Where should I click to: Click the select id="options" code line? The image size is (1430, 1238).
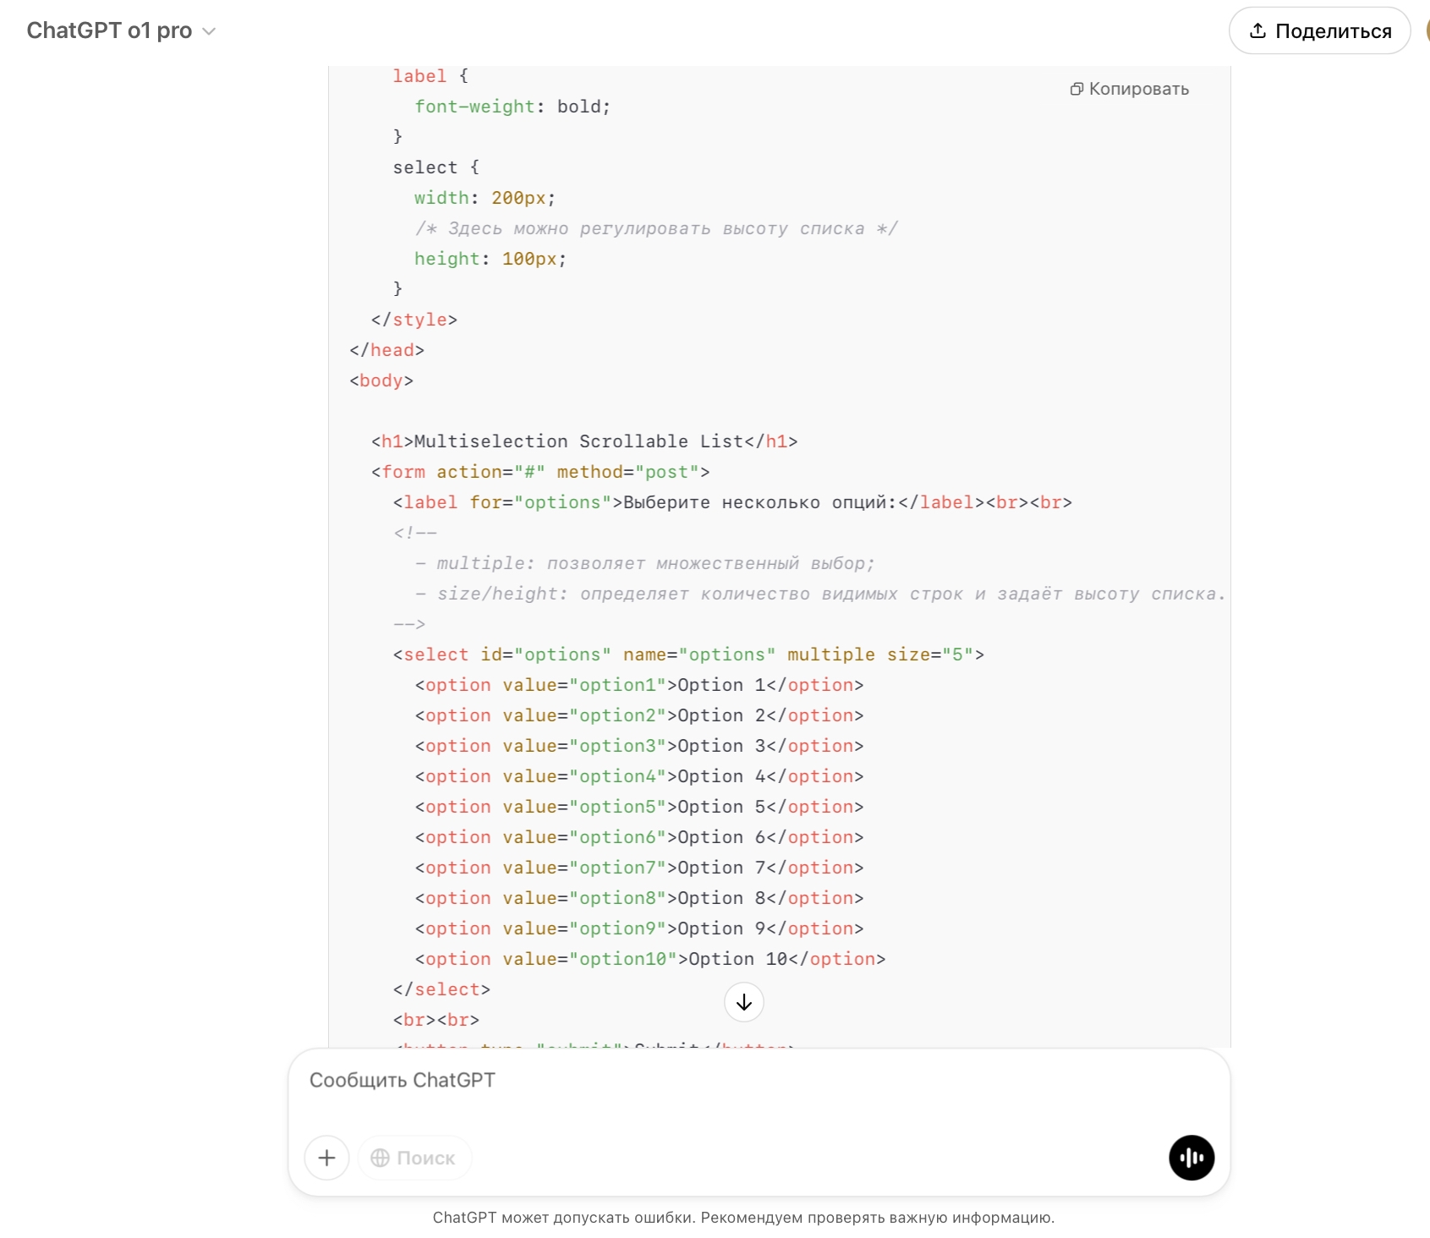688,655
